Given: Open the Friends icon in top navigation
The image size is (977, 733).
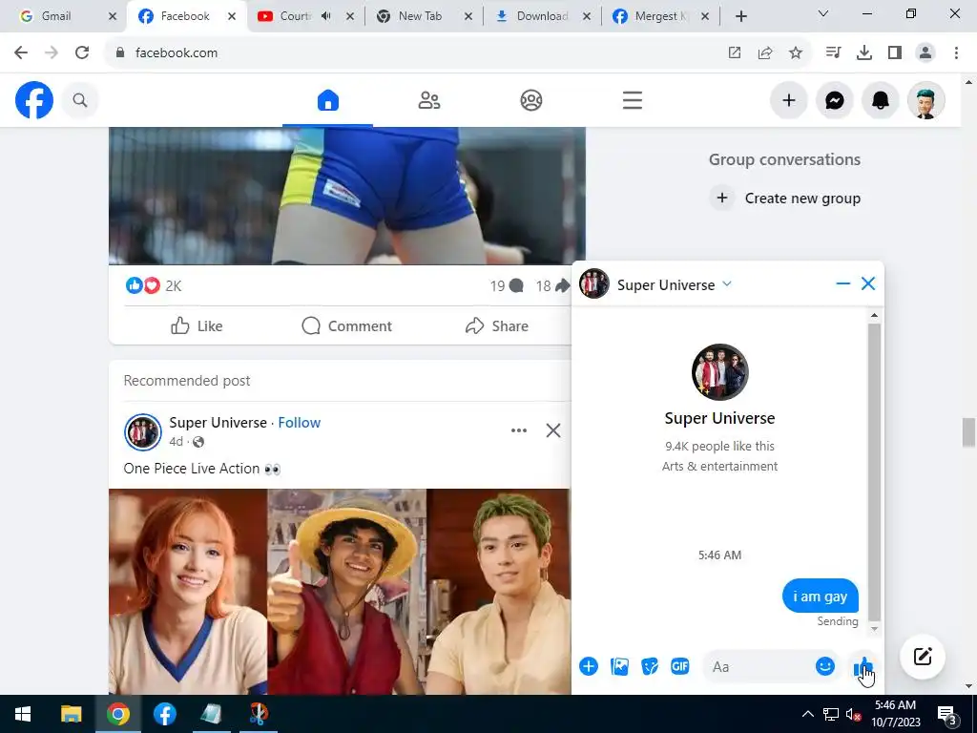Looking at the screenshot, I should click(x=428, y=100).
